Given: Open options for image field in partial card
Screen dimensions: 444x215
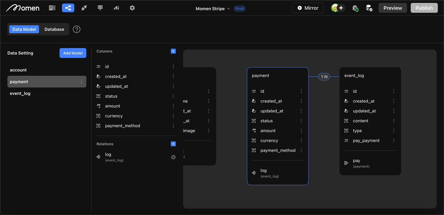Looking at the screenshot, I should tap(209, 131).
